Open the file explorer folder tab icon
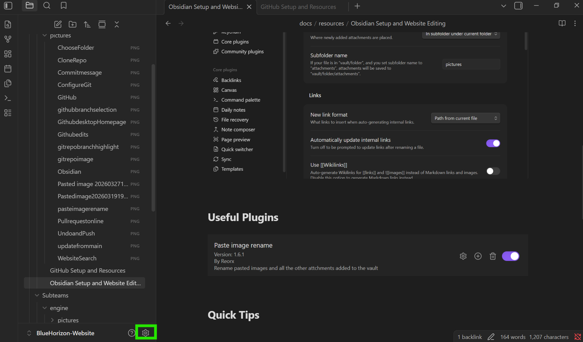This screenshot has height=342, width=583. 29,6
